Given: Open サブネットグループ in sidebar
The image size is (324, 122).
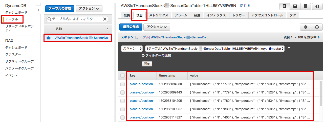Looking at the screenshot, I should pyautogui.click(x=19, y=61).
